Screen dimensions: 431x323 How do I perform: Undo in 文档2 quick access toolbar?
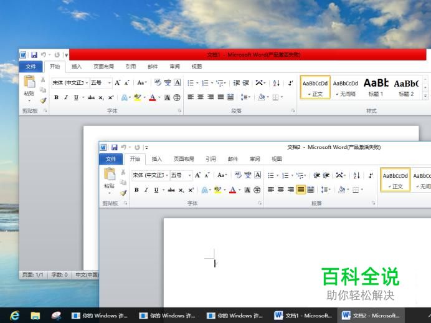123,147
